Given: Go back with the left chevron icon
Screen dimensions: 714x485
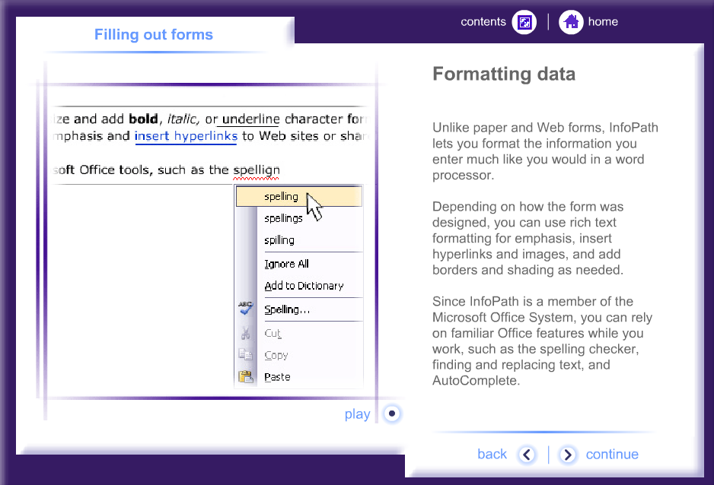Looking at the screenshot, I should tap(527, 454).
